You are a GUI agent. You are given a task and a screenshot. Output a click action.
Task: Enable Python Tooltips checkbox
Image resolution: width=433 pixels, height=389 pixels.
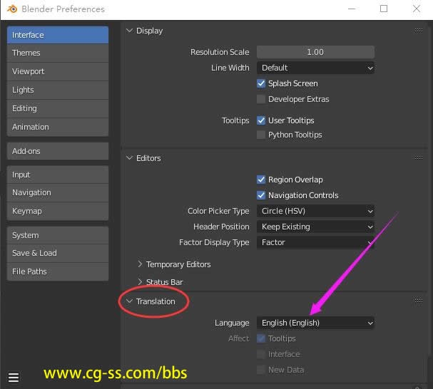[x=261, y=135]
